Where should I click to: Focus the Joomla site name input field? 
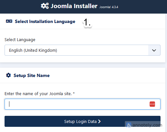pos(82,104)
